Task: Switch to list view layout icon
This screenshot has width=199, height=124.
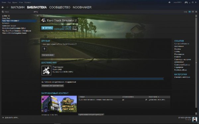Action: 193,12
